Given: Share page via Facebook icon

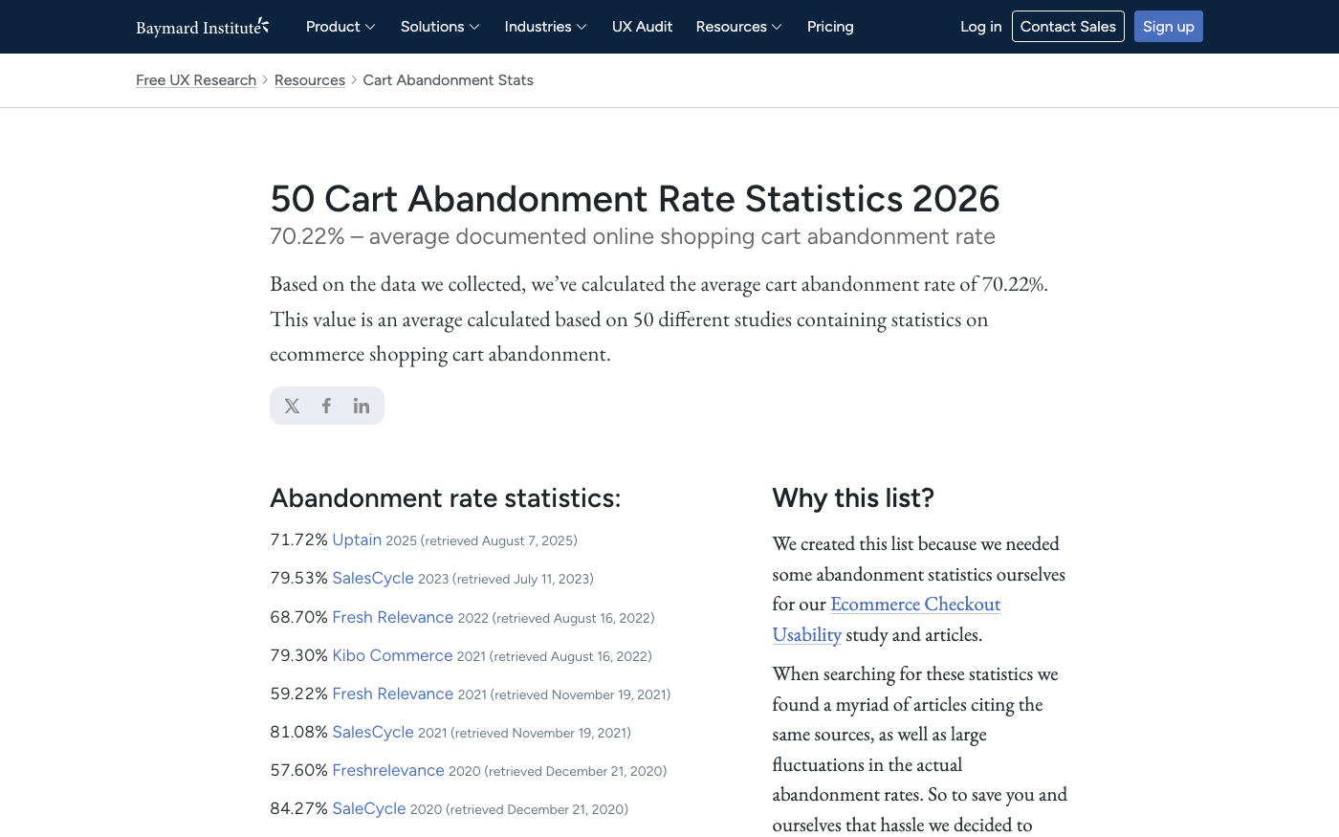Looking at the screenshot, I should (x=326, y=406).
